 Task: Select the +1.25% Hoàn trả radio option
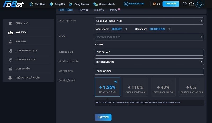(116, 82)
